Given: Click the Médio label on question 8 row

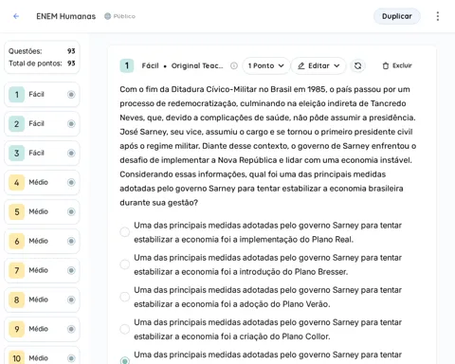Looking at the screenshot, I should (x=39, y=300).
